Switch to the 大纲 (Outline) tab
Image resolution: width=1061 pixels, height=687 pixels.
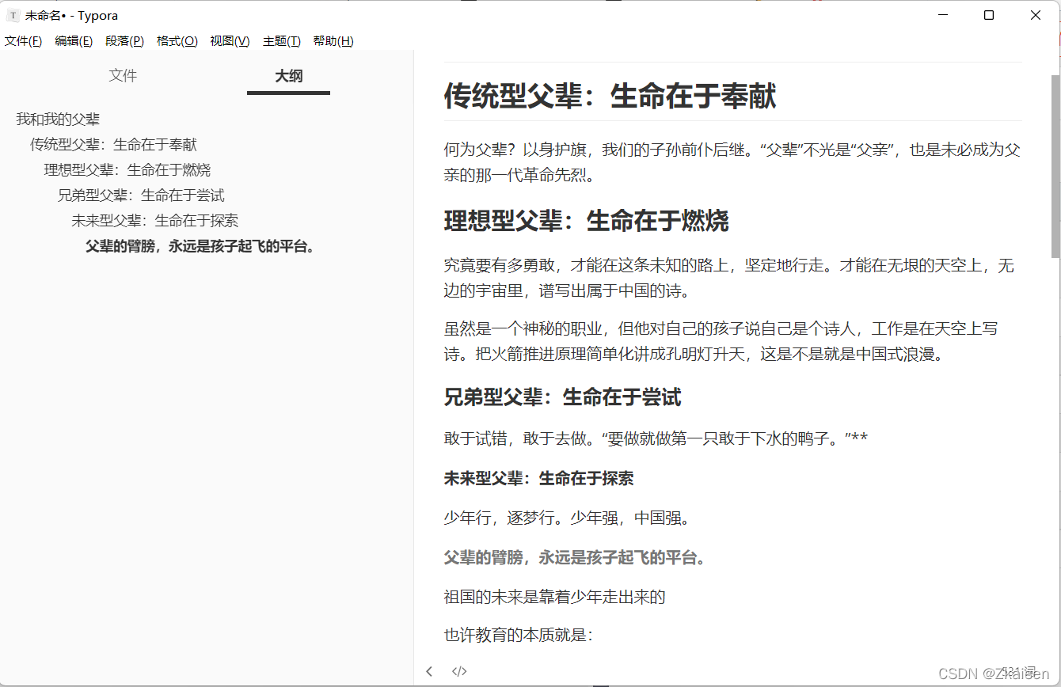(x=288, y=75)
